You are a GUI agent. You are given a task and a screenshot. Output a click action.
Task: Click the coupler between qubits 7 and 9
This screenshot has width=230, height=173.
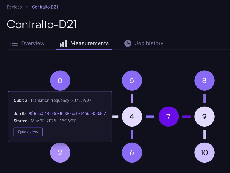(186, 116)
